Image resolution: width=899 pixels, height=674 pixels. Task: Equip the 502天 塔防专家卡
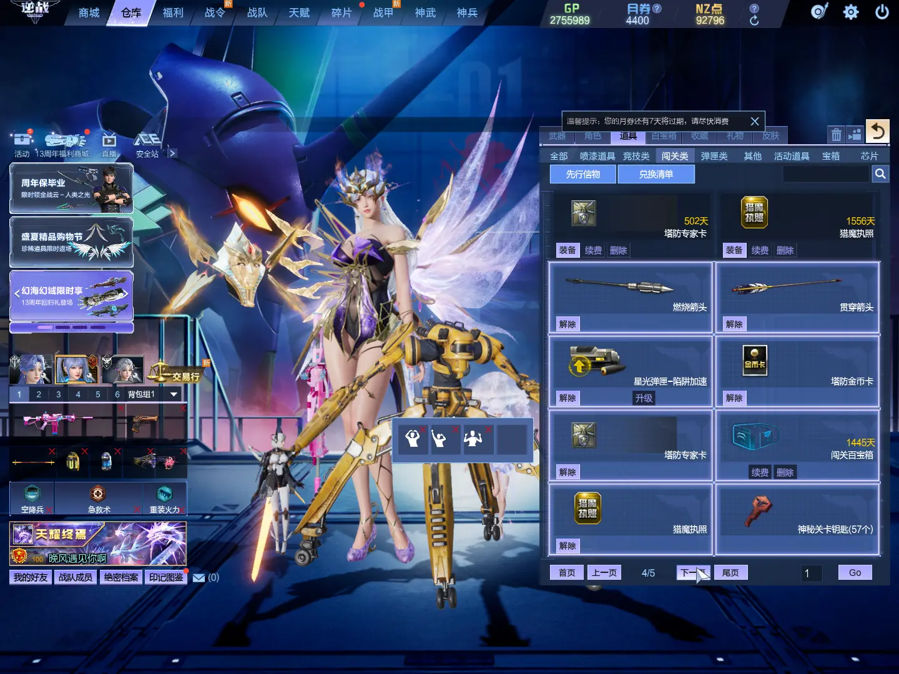567,250
